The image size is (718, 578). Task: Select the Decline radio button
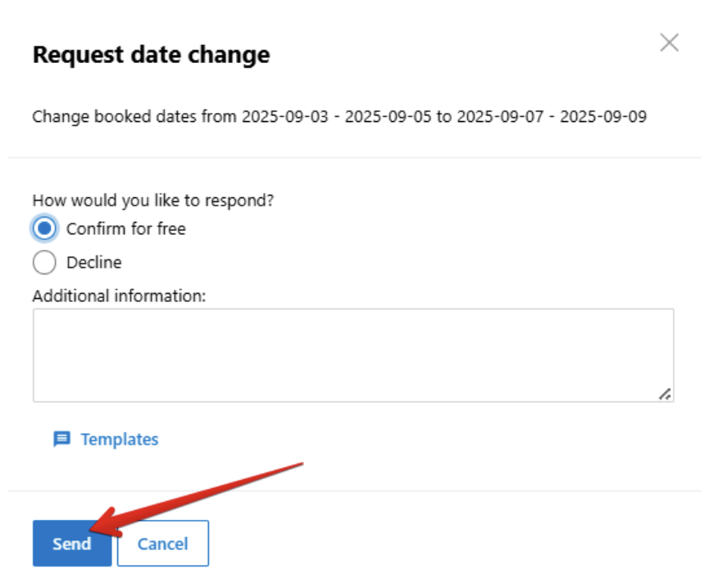[44, 263]
